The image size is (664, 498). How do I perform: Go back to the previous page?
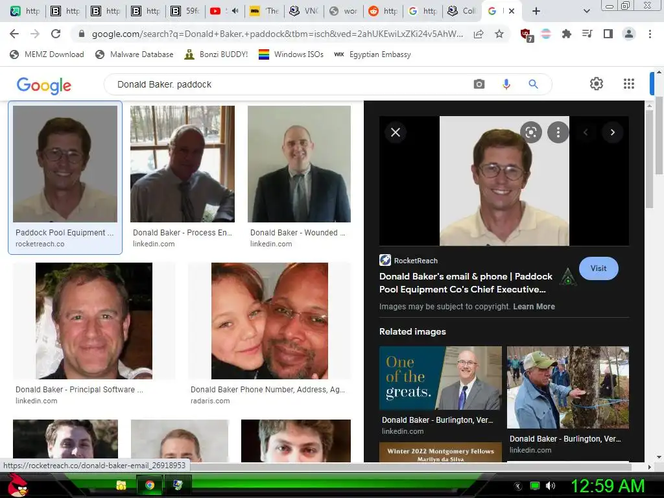coord(14,34)
